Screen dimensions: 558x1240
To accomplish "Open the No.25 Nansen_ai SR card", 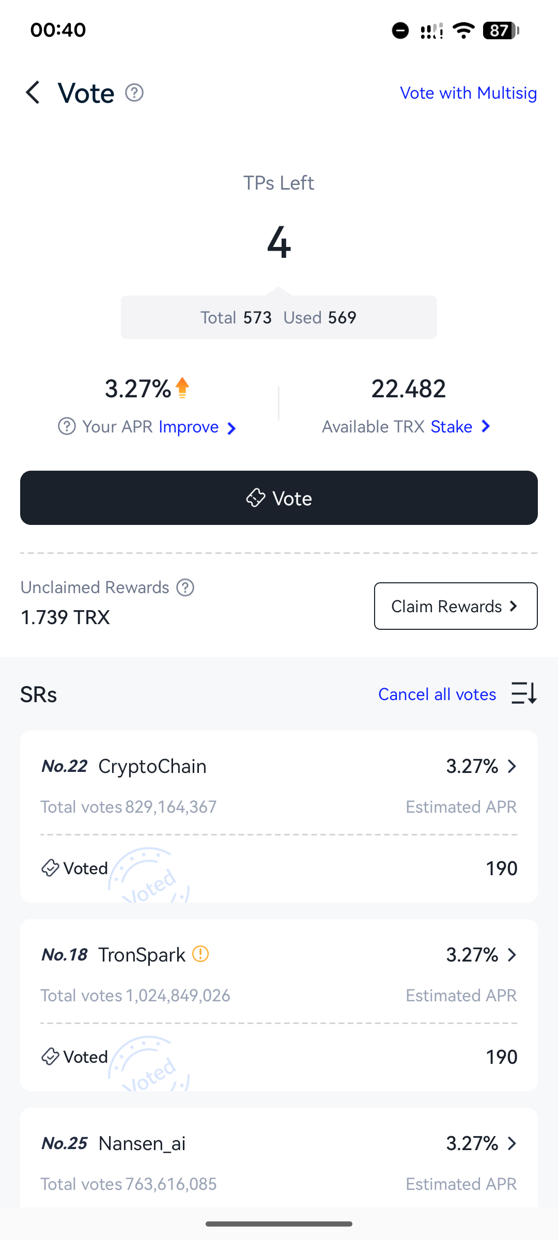I will (x=279, y=1157).
